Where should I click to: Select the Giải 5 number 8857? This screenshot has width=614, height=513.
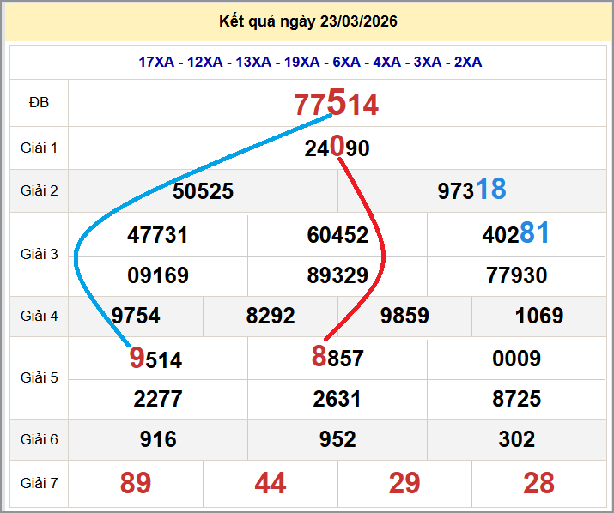337,358
